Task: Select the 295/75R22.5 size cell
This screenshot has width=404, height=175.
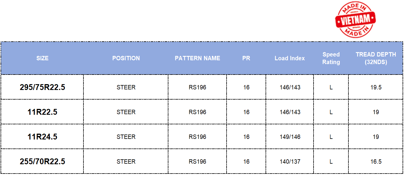Action: tap(42, 87)
